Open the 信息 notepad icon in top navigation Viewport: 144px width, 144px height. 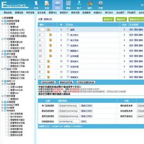[47, 3]
